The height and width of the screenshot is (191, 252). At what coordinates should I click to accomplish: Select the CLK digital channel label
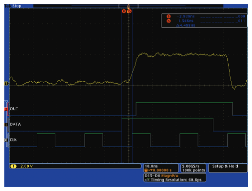[x=13, y=140]
